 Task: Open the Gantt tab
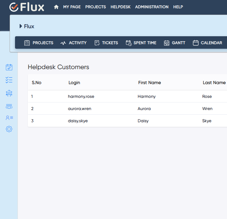174,43
